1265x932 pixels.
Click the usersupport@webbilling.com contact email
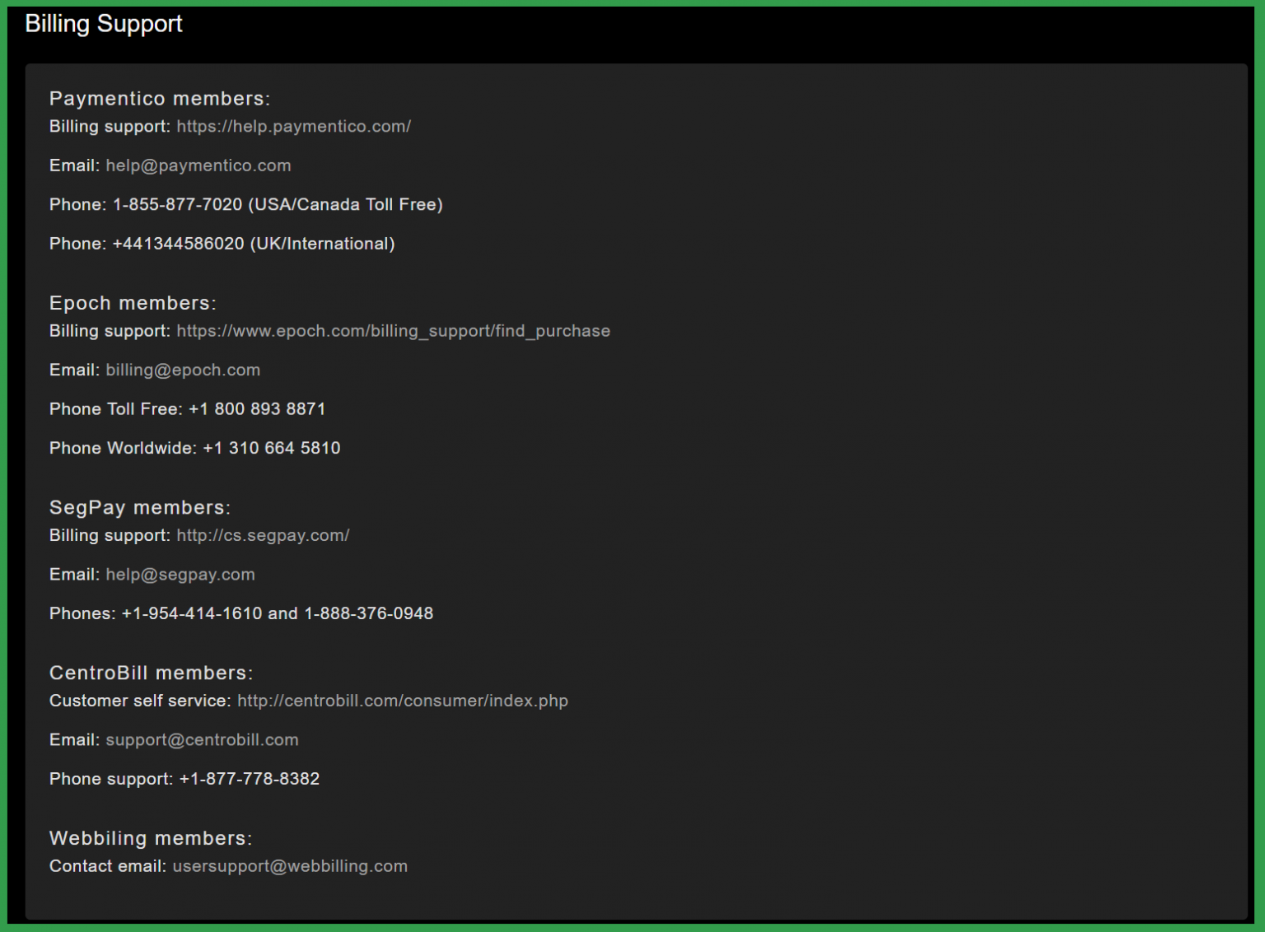290,866
